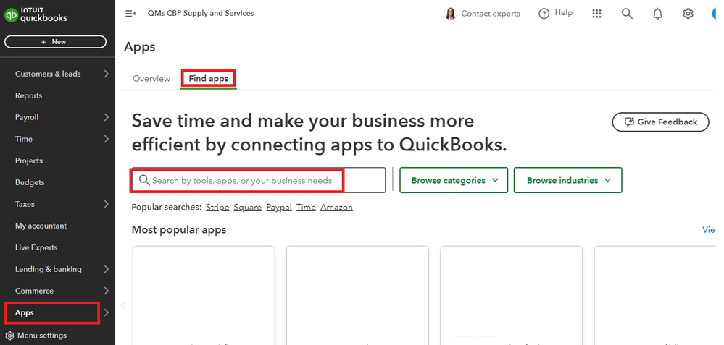The width and height of the screenshot is (724, 345).
Task: Open Projects in sidebar
Action: (29, 161)
